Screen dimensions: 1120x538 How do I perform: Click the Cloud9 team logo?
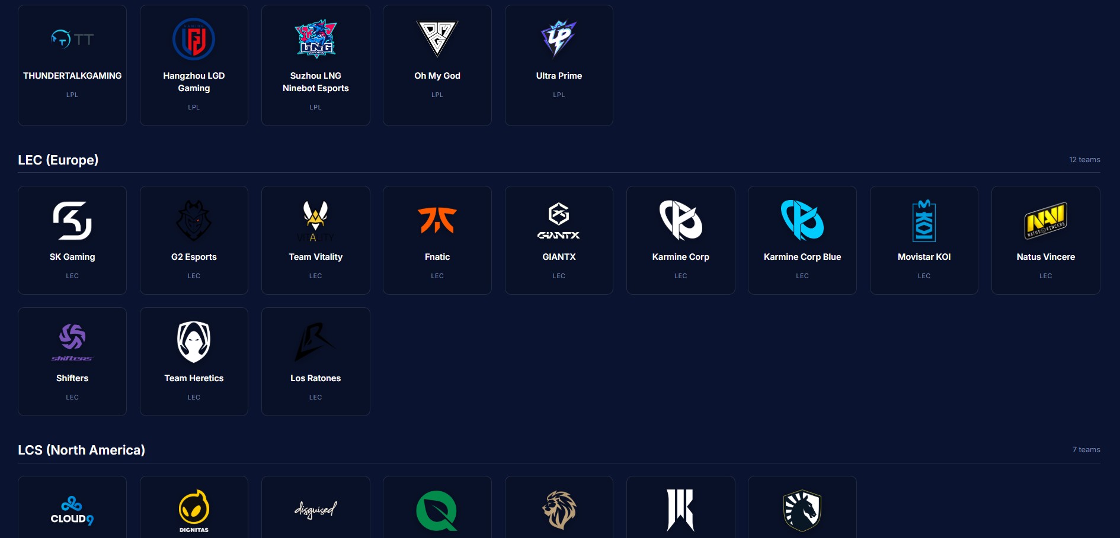coord(72,510)
